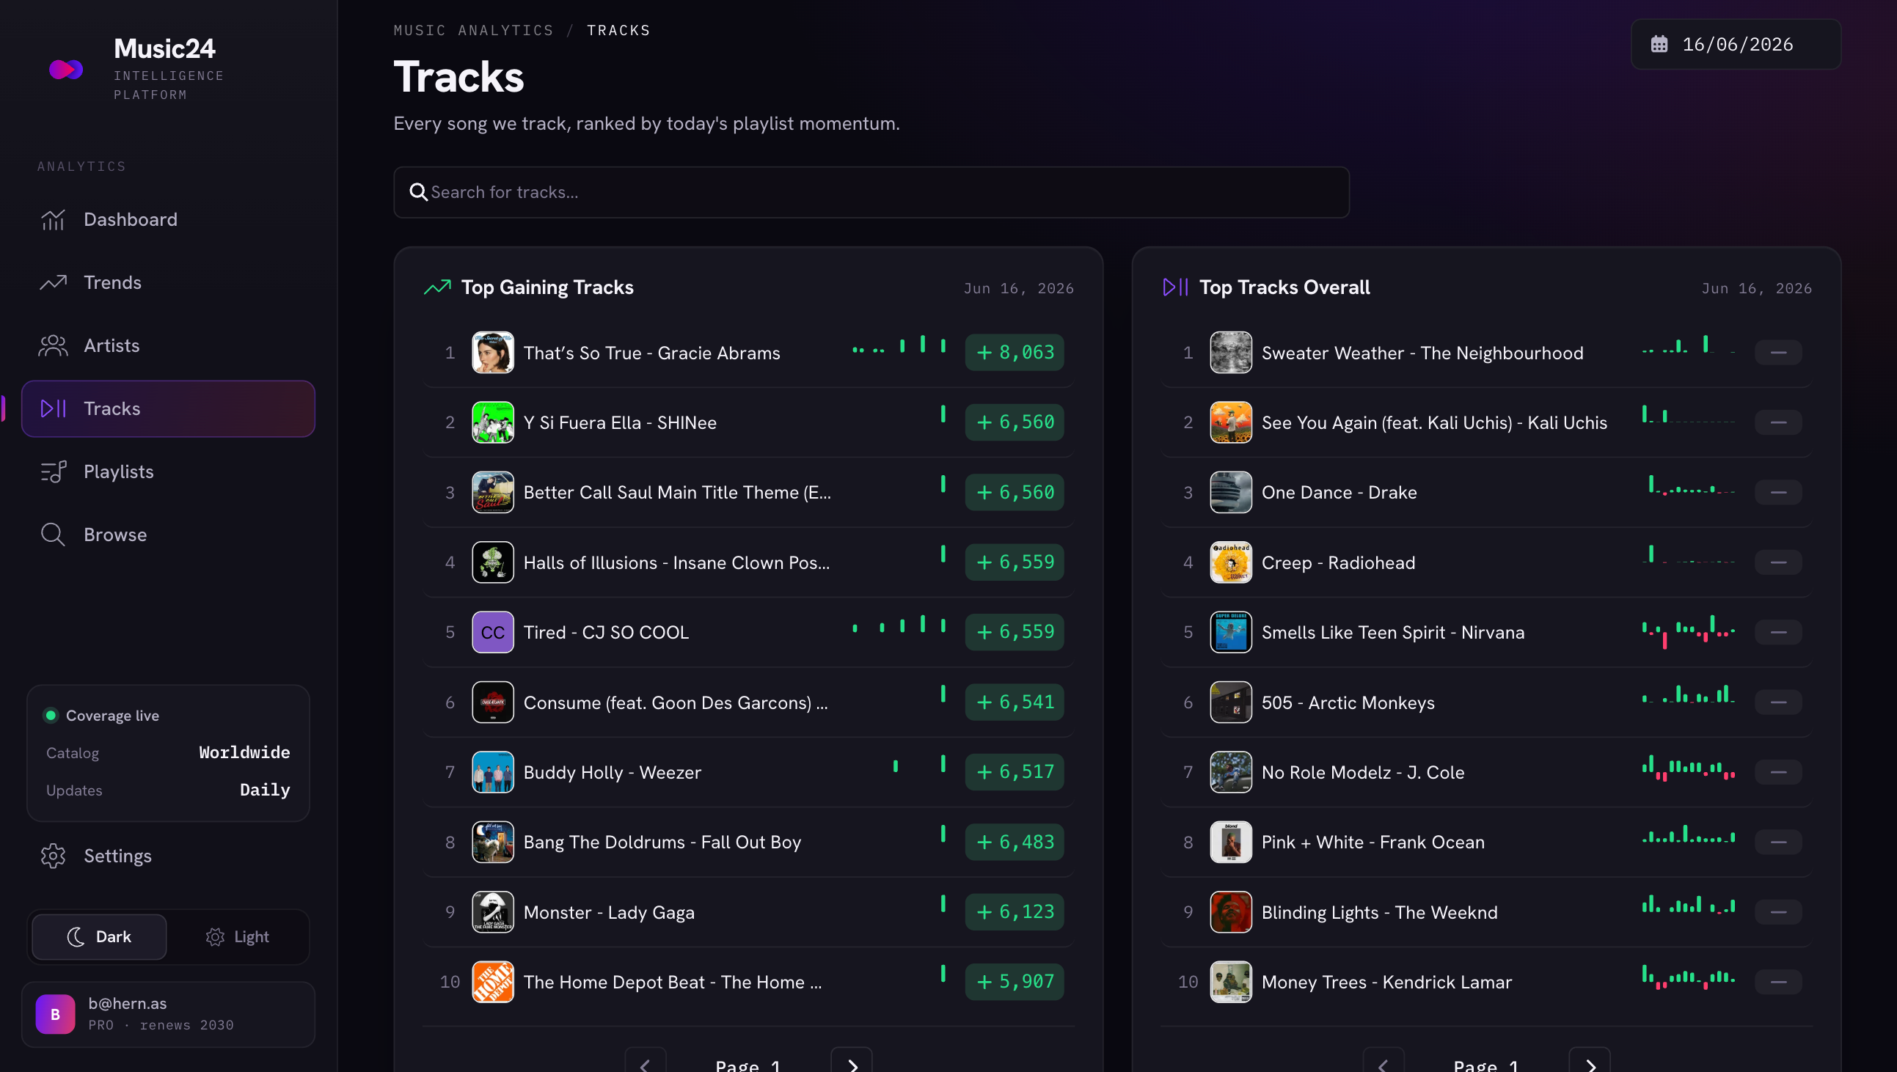This screenshot has width=1897, height=1072.
Task: Open Monster - Lady Gaga track
Action: (608, 912)
